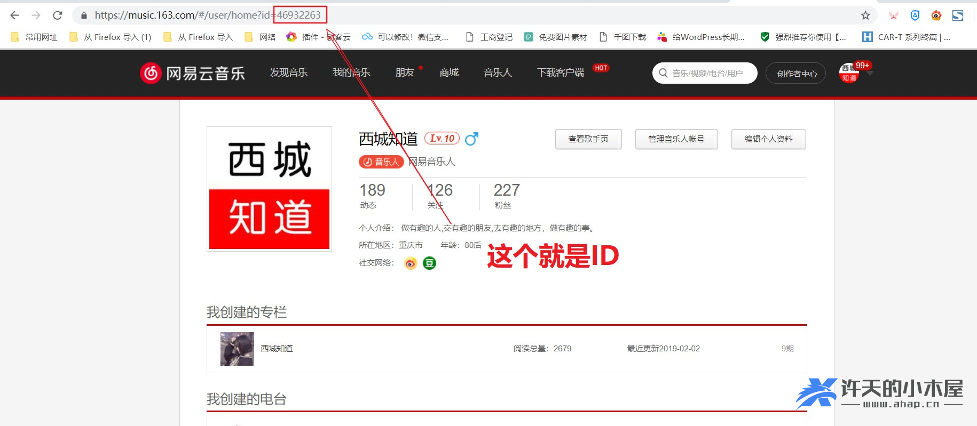The image size is (977, 426).
Task: Bookmark this page with the star icon
Action: tap(865, 15)
